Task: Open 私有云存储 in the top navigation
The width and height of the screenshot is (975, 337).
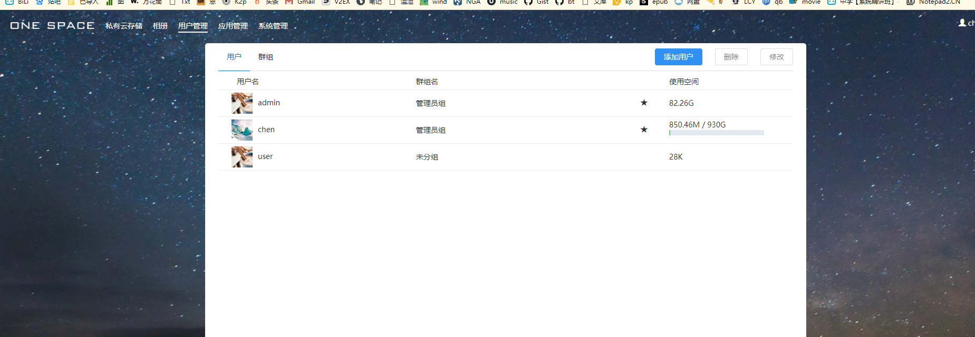Action: pyautogui.click(x=124, y=26)
